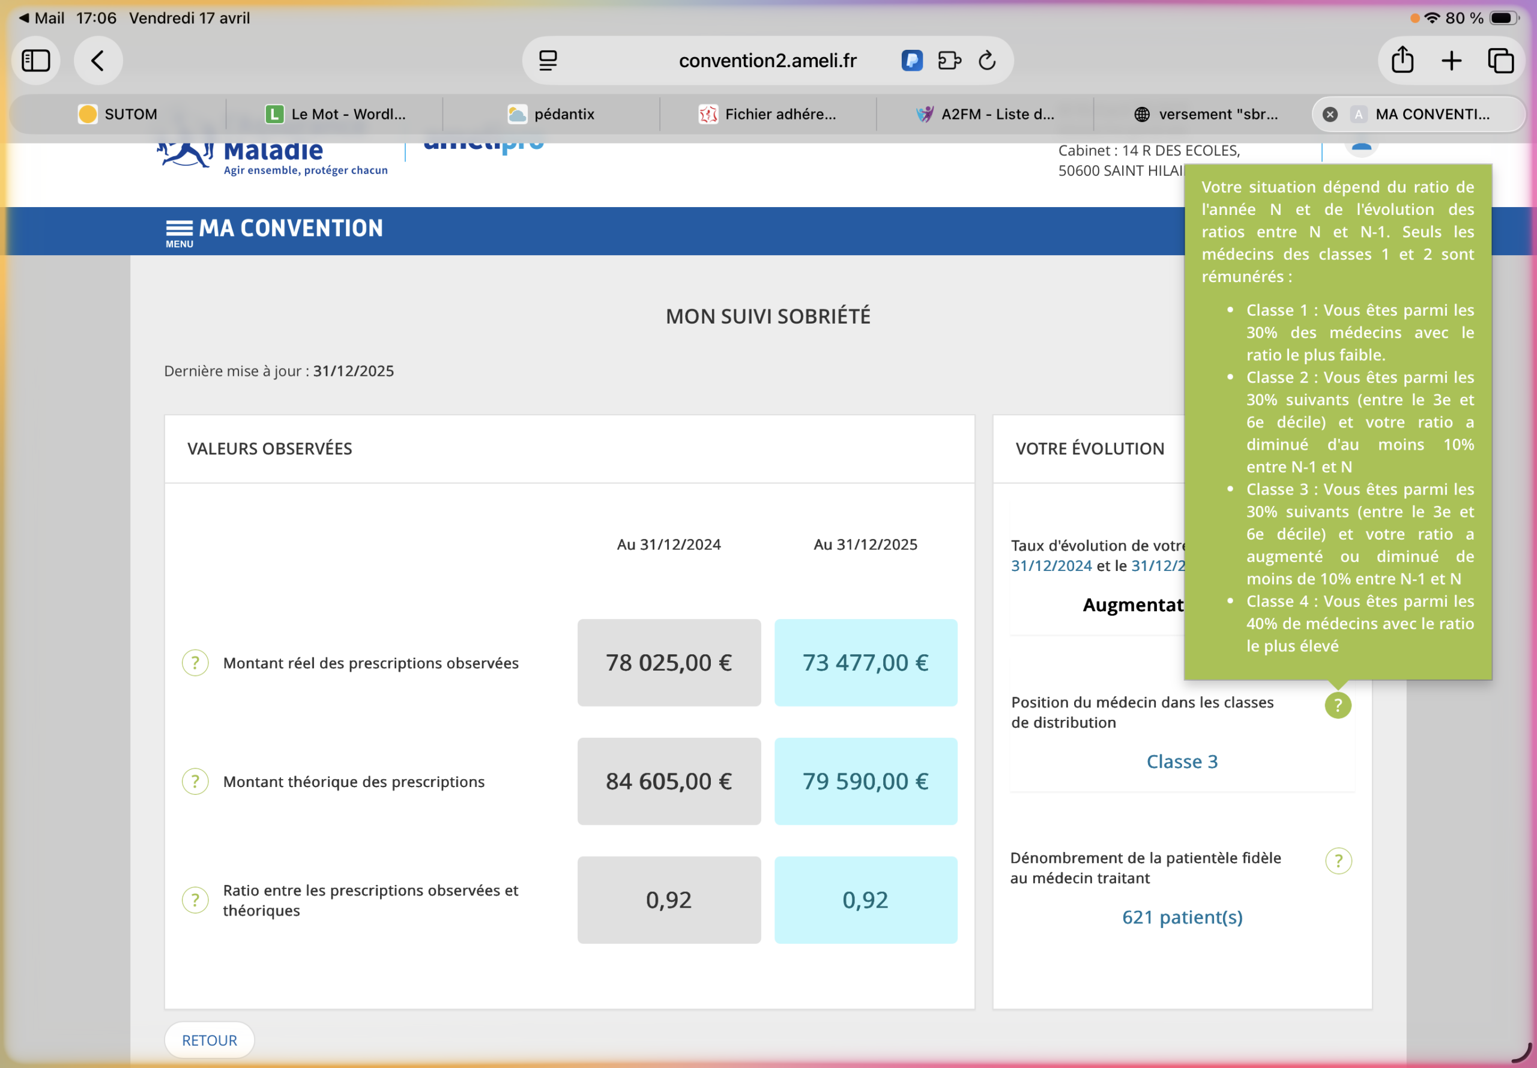1537x1068 pixels.
Task: Reload the convention2.ameli.fr page
Action: (987, 61)
